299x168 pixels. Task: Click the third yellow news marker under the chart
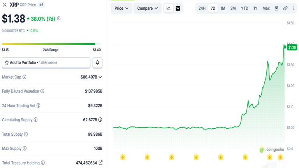[x=171, y=157]
